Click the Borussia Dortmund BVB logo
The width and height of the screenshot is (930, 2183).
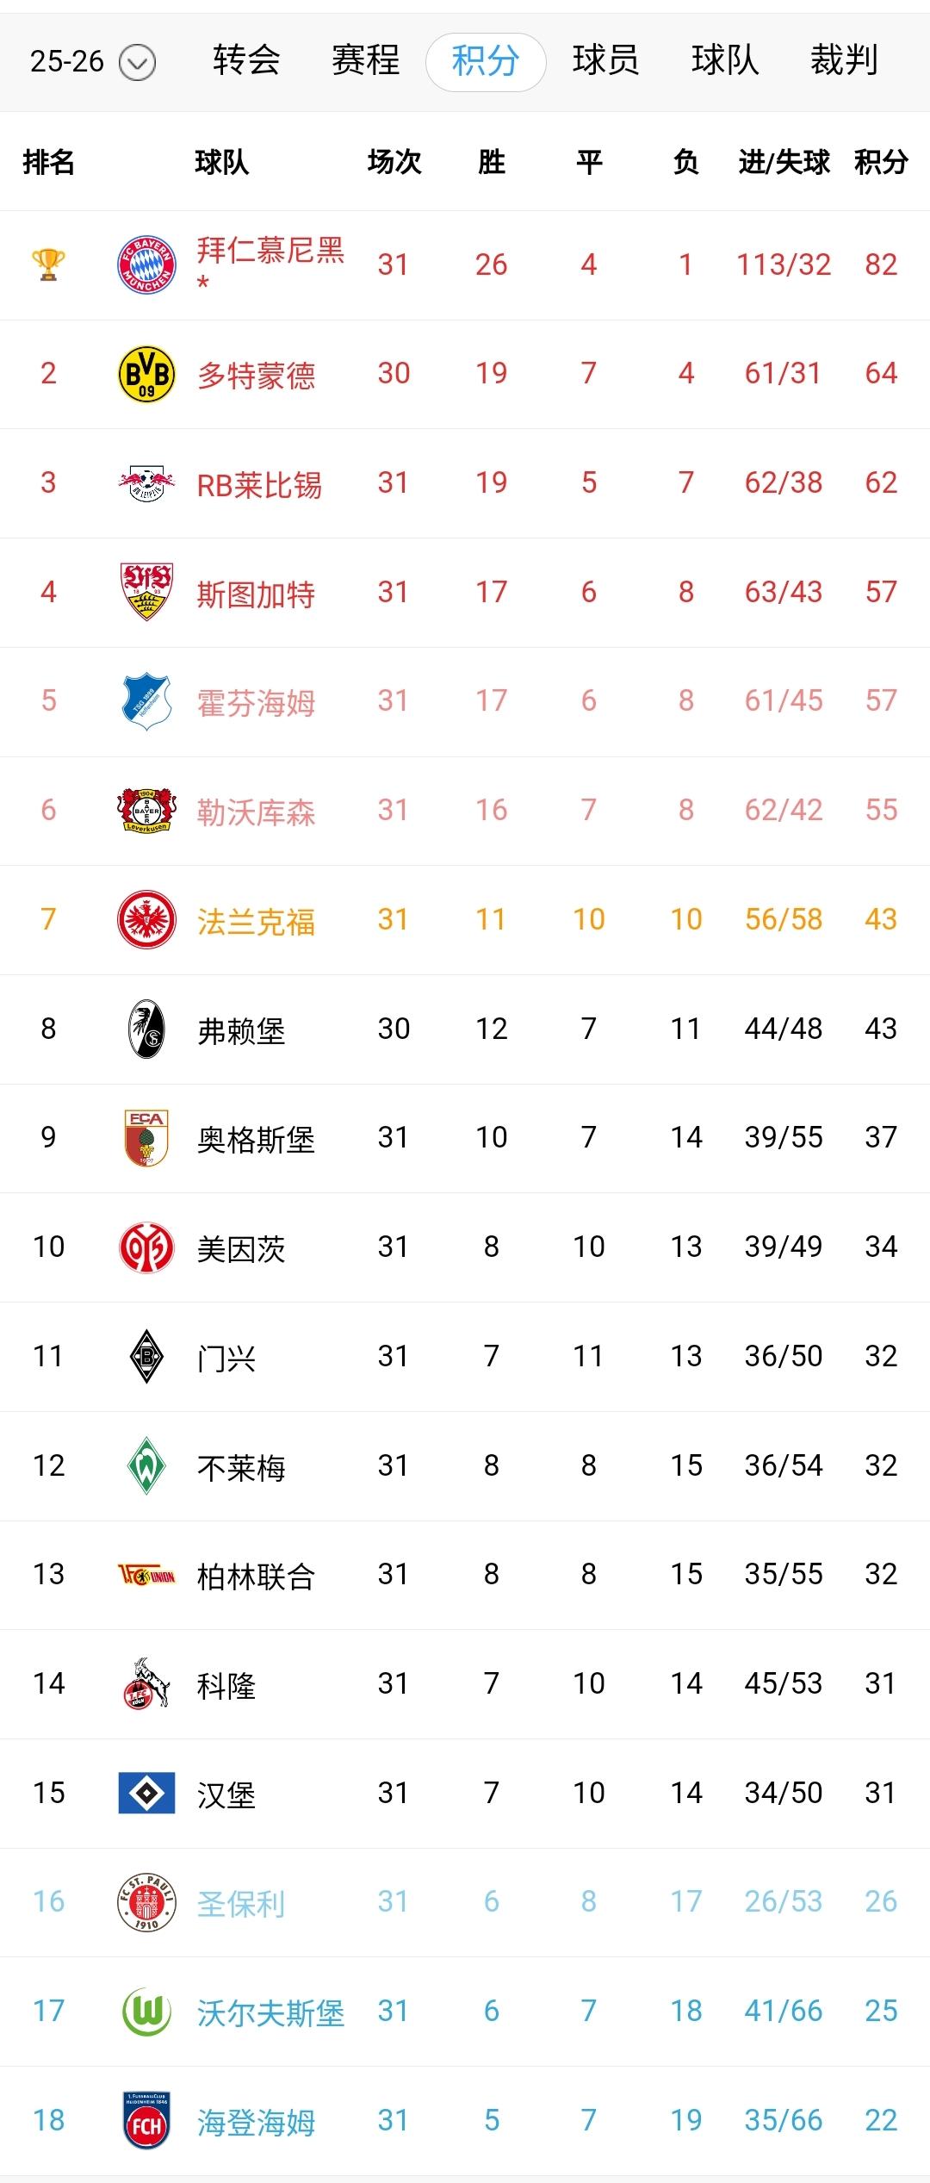pos(146,374)
